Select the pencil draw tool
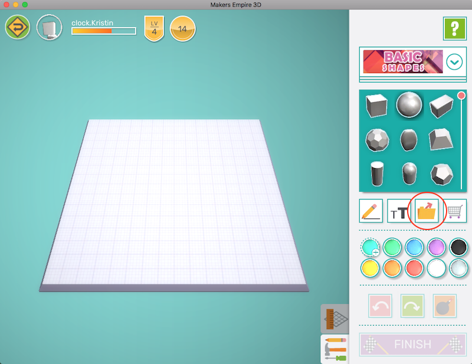This screenshot has height=364, width=472. coord(371,211)
